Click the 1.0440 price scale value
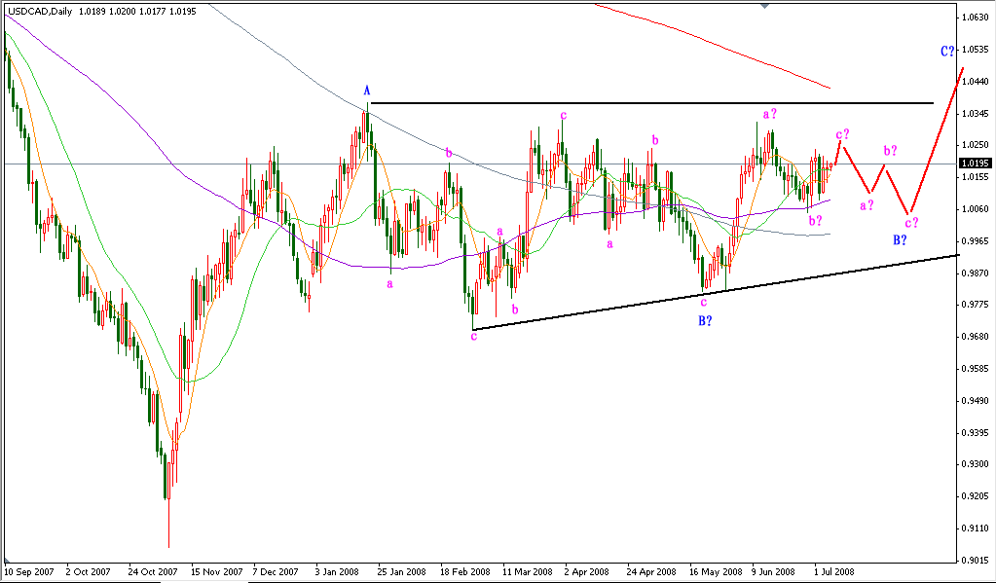The width and height of the screenshot is (996, 583). 975,81
